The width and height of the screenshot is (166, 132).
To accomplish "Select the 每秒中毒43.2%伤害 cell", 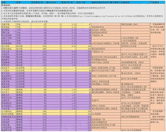I will tap(106, 62).
